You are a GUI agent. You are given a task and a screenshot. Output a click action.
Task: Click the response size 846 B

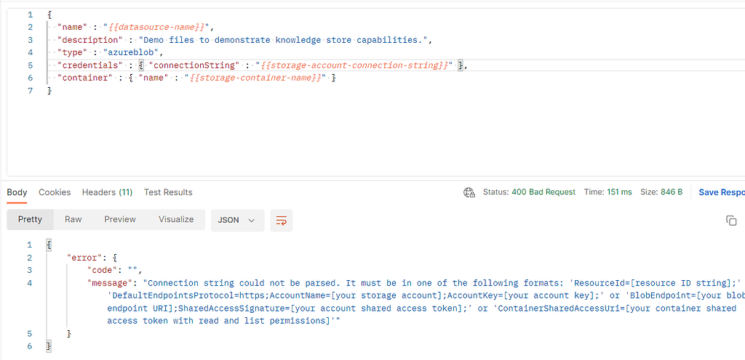click(x=672, y=192)
